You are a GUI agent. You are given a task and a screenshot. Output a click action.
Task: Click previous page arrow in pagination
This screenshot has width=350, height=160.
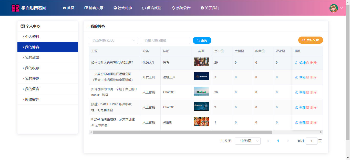268,141
